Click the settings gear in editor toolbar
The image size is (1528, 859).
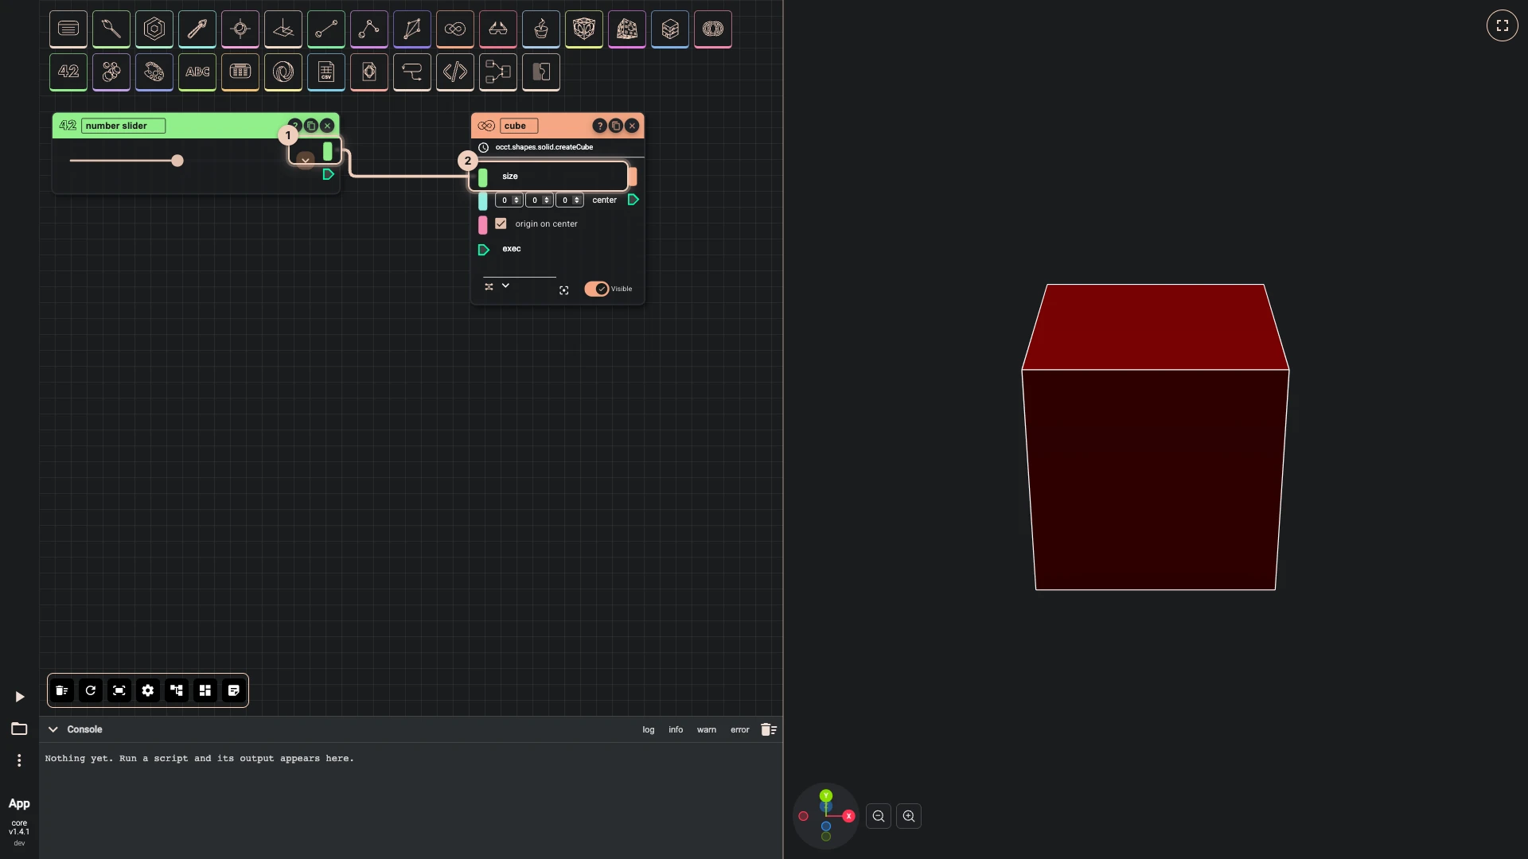click(x=148, y=690)
